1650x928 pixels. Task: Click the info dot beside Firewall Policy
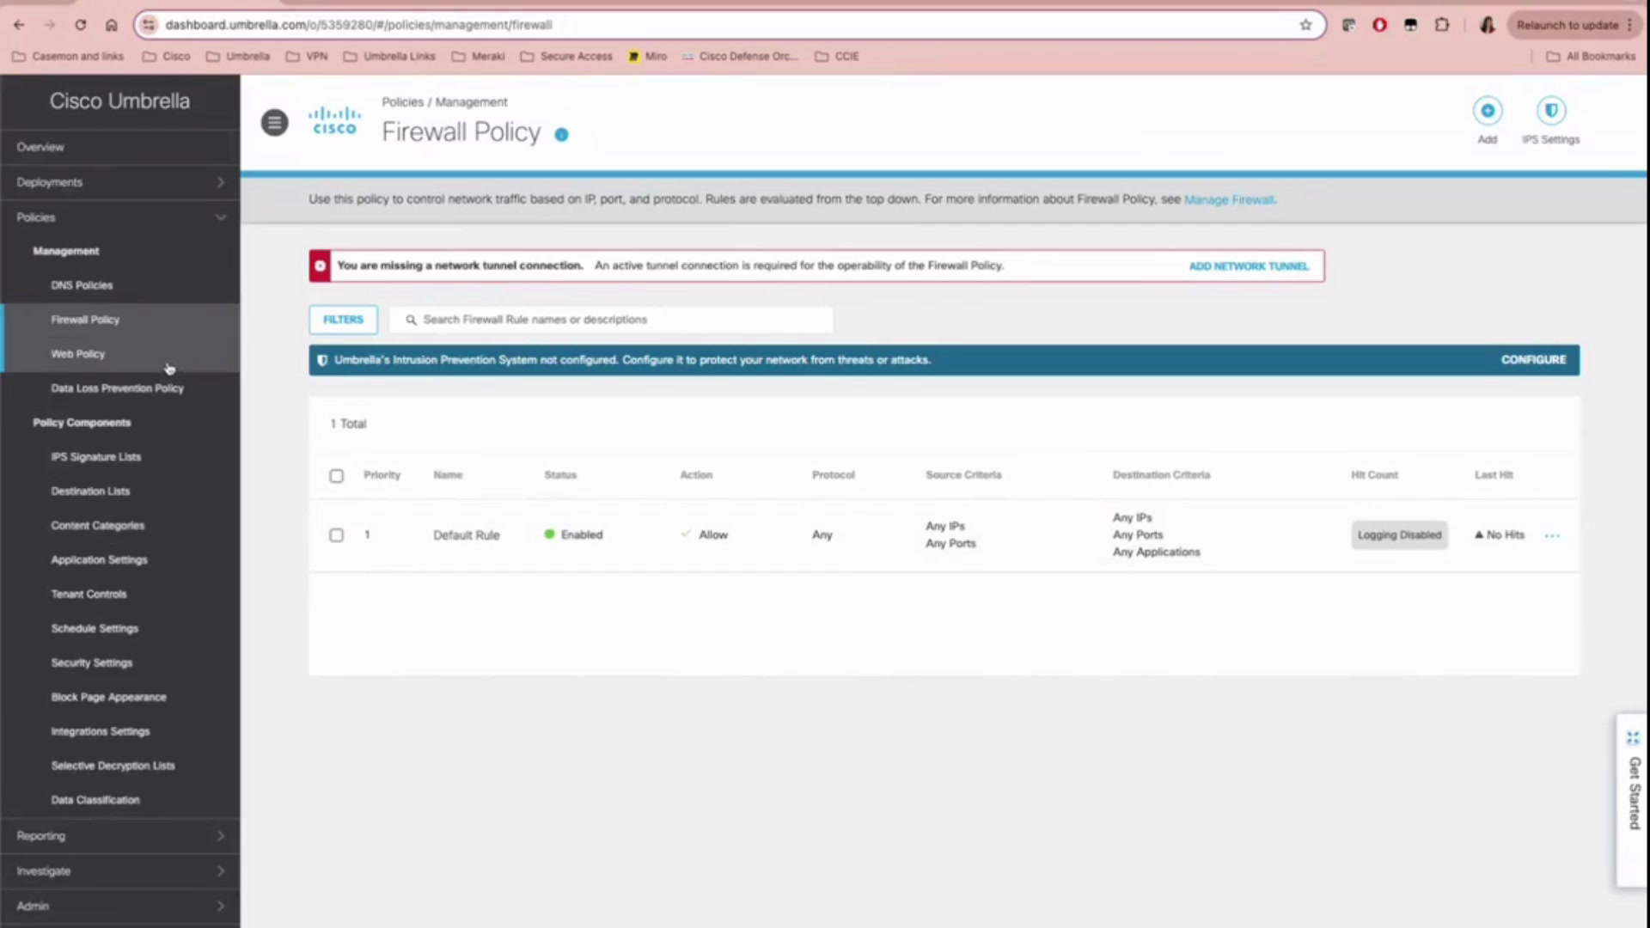(561, 135)
